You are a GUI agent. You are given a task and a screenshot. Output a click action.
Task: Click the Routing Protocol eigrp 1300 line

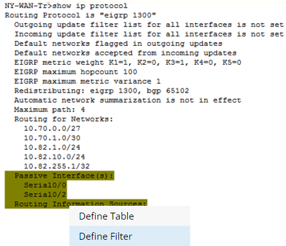point(80,15)
